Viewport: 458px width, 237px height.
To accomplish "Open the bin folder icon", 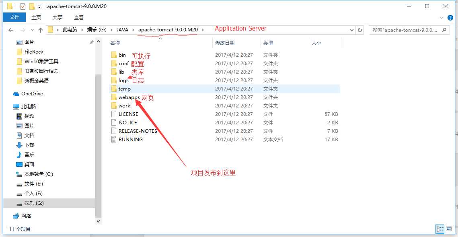I will click(114, 55).
